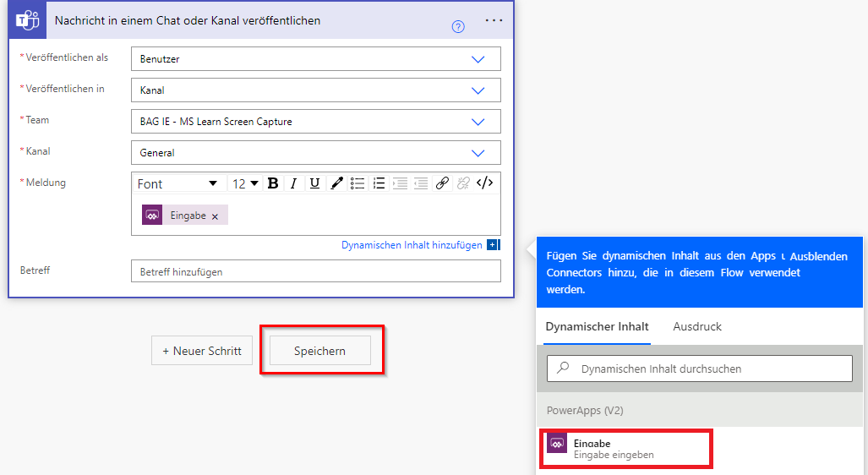Insert a numbered list

(x=379, y=183)
